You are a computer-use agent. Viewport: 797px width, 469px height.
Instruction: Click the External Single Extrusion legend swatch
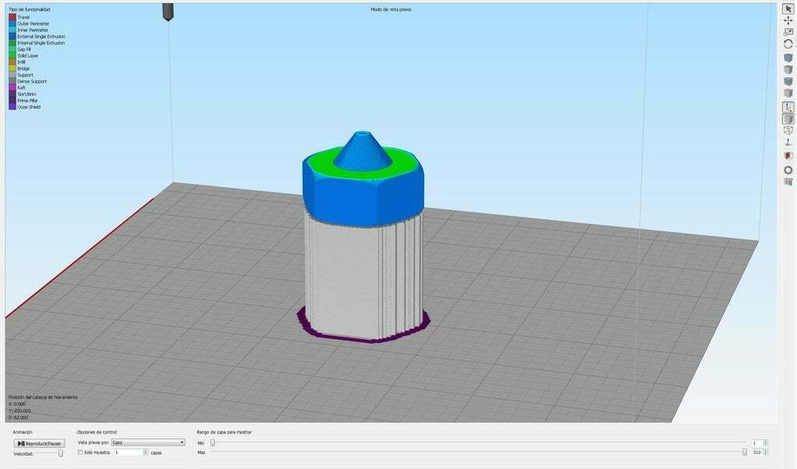[12, 37]
